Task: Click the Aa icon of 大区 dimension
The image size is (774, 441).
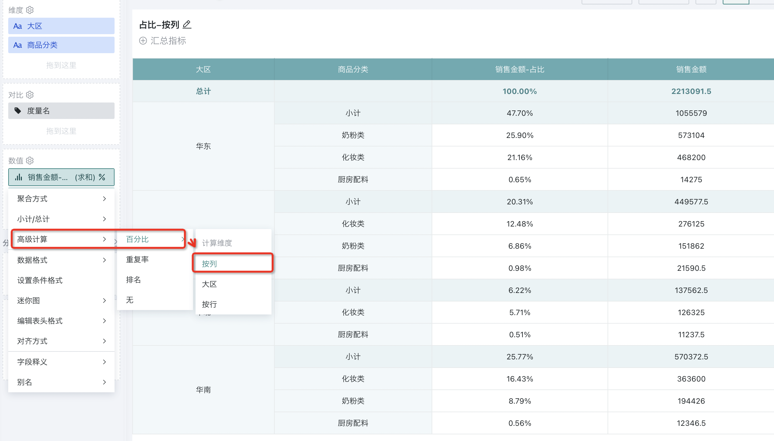Action: (x=18, y=26)
